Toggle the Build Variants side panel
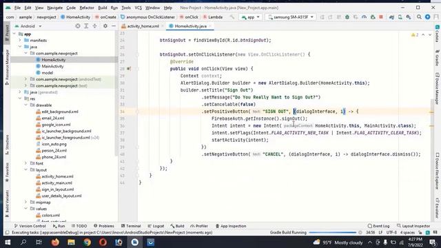The width and height of the screenshot is (441, 248). click(7, 203)
